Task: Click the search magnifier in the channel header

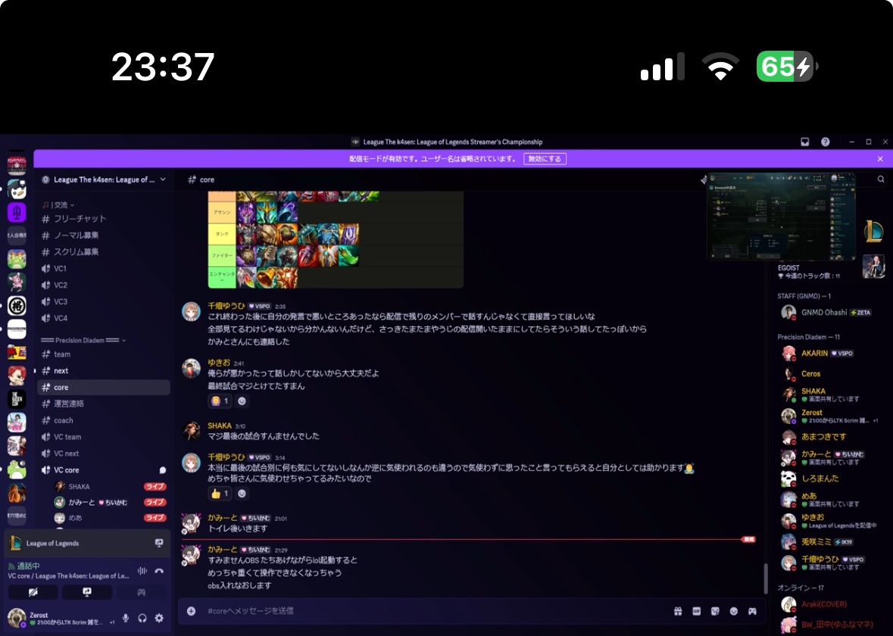Action: tap(880, 179)
